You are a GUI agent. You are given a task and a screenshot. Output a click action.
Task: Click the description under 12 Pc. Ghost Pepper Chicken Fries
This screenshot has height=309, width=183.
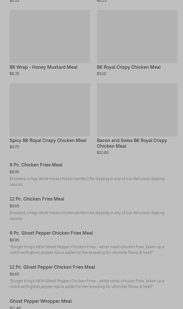coord(87,284)
